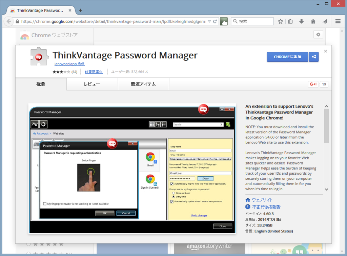Click the grid view icon in screenshot
Viewport: 347px width, 256px height.
coord(151,124)
